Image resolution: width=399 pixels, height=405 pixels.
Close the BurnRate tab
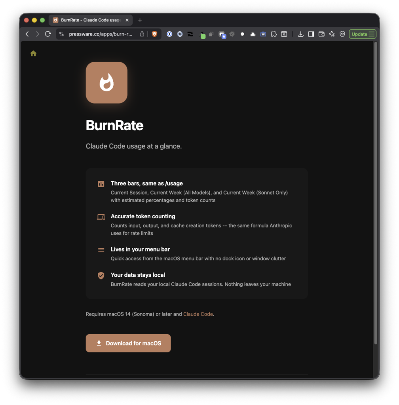127,20
